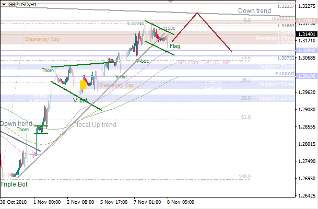Click the red projected price peak

(x=197, y=13)
